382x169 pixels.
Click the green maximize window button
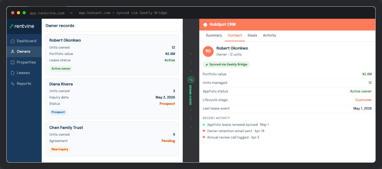(24, 13)
